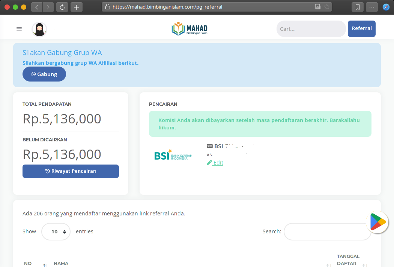394x267 pixels.
Task: Go back with browser back arrow
Action: [37, 7]
